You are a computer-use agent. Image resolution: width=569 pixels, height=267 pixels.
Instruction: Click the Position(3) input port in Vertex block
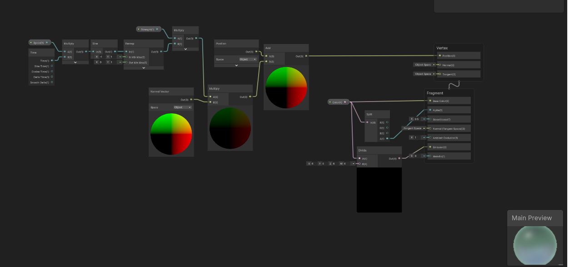(439, 56)
